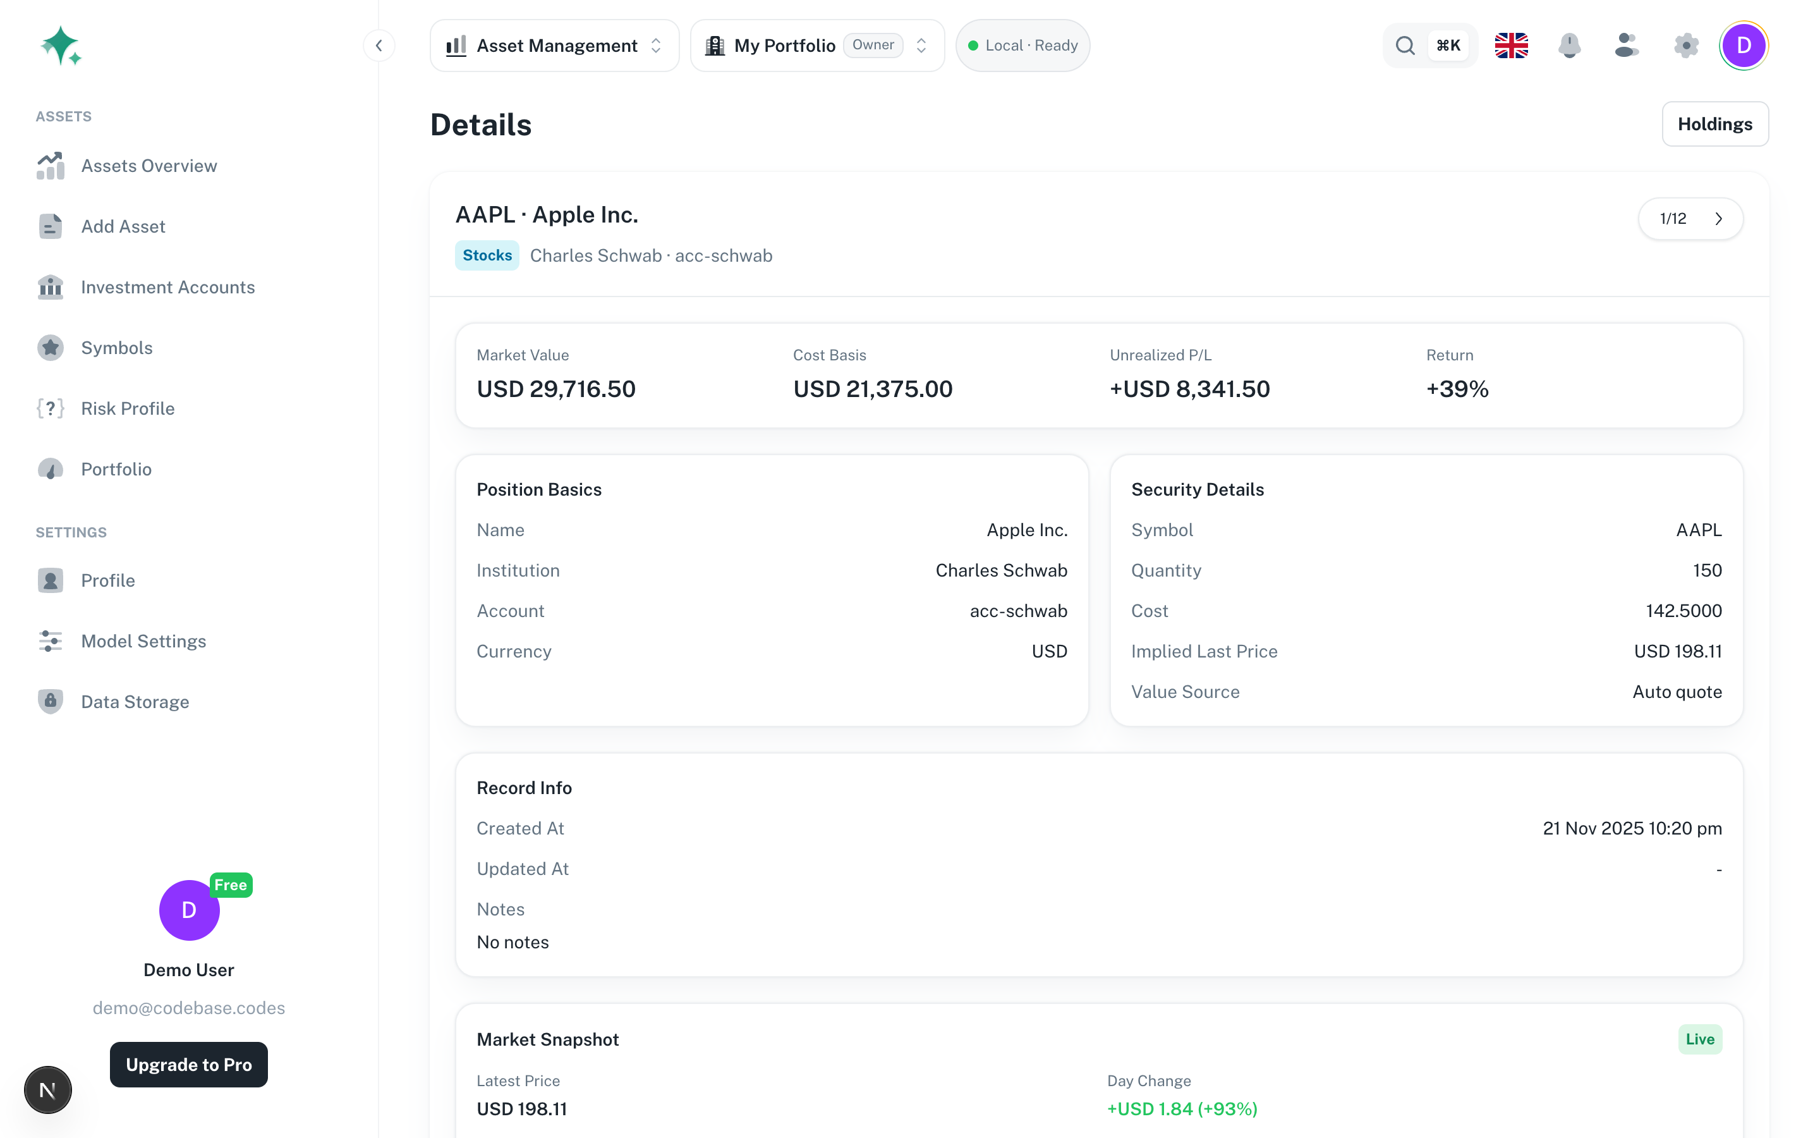The image size is (1820, 1138).
Task: Open Data Storage lock icon
Action: click(51, 702)
